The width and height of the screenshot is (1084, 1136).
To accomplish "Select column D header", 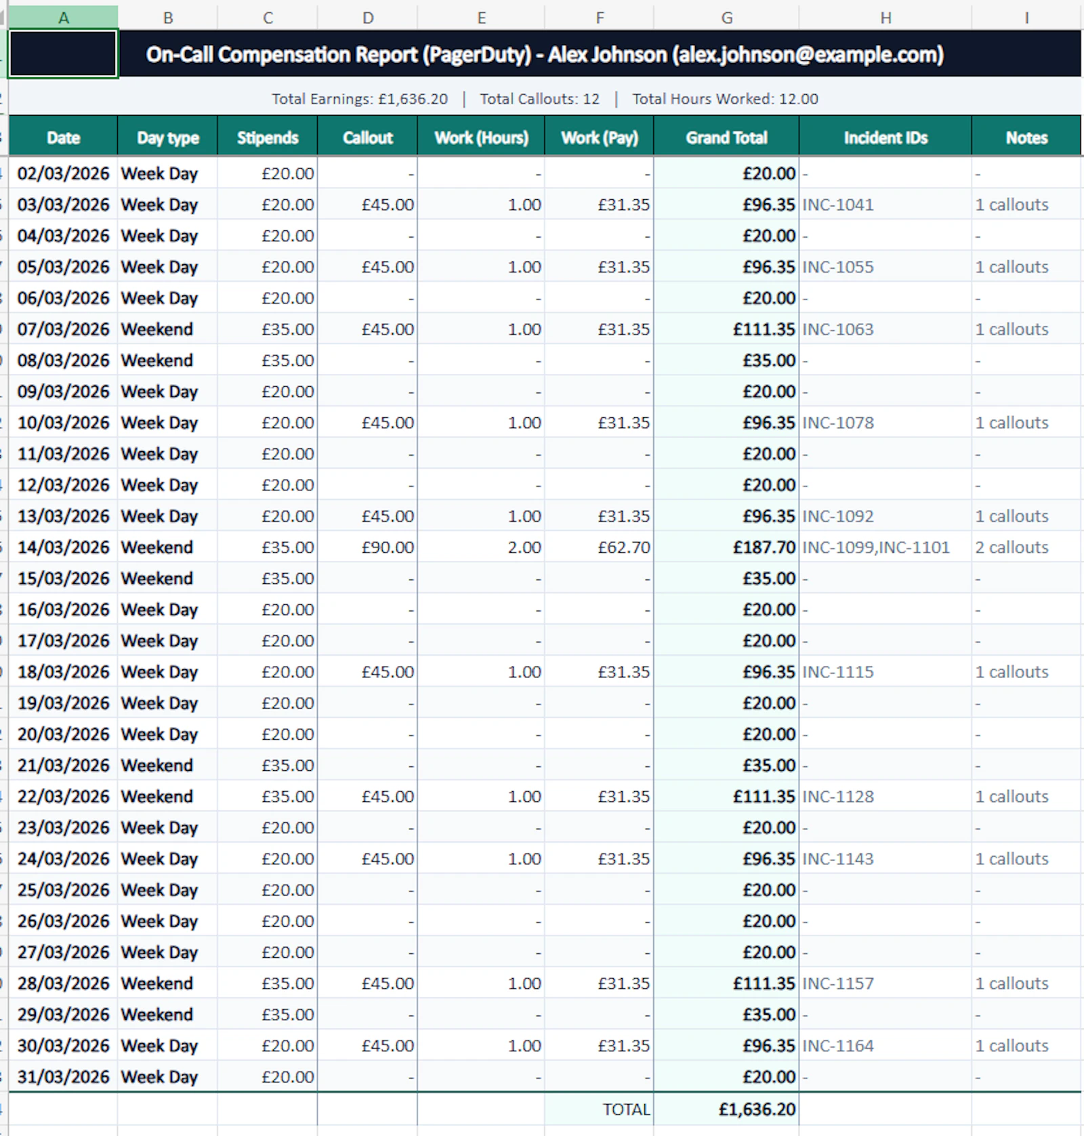I will click(367, 18).
